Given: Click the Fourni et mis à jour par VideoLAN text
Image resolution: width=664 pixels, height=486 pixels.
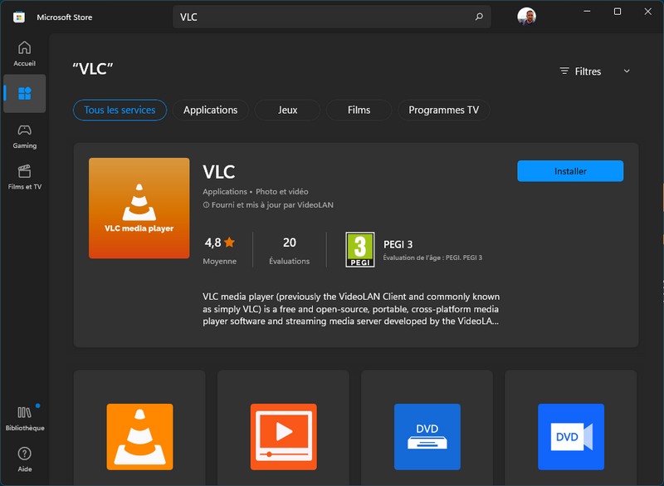Looking at the screenshot, I should coord(272,205).
